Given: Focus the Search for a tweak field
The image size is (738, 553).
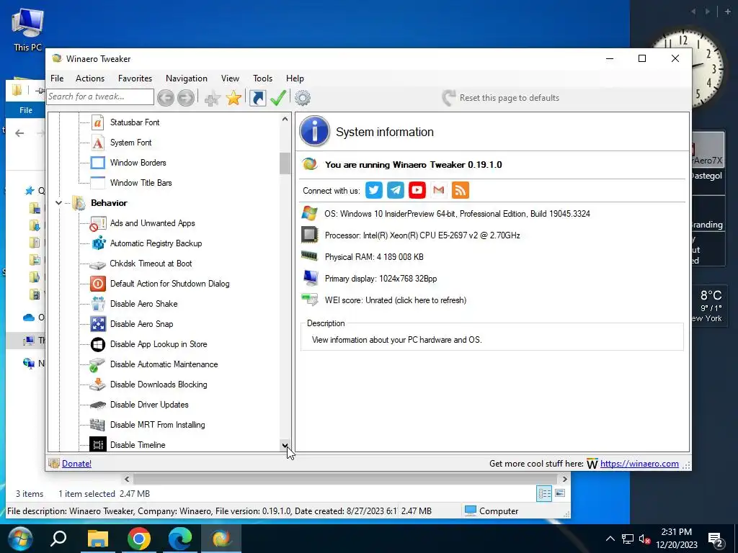Looking at the screenshot, I should [x=100, y=97].
